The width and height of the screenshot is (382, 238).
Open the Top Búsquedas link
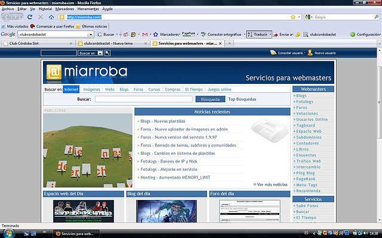pos(242,99)
